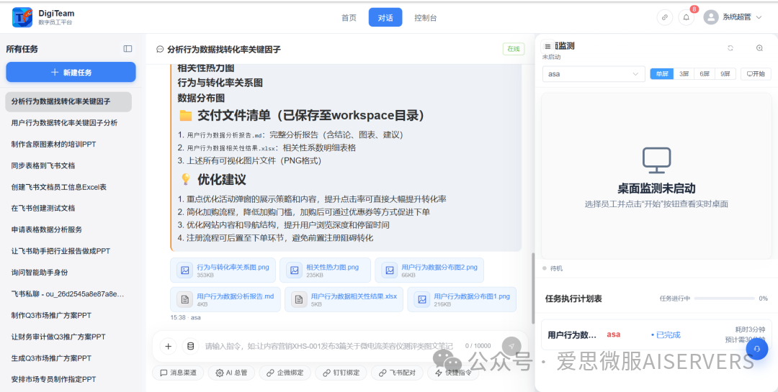Click the 待机 status indicator

pos(553,268)
